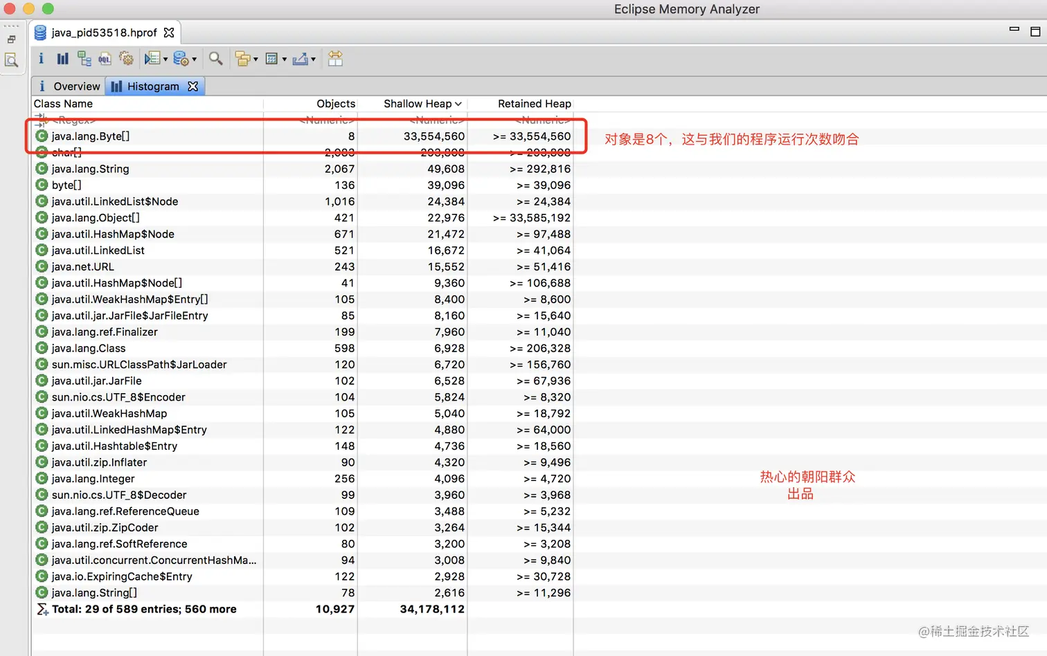Click the Export icon in toolbar
Image resolution: width=1047 pixels, height=656 pixels.
pyautogui.click(x=301, y=59)
